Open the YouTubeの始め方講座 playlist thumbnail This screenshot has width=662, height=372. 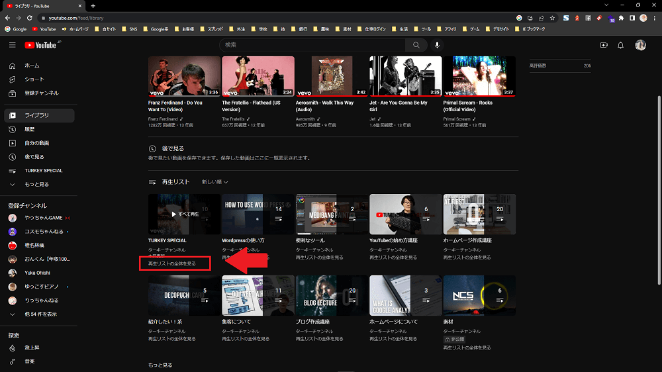405,214
